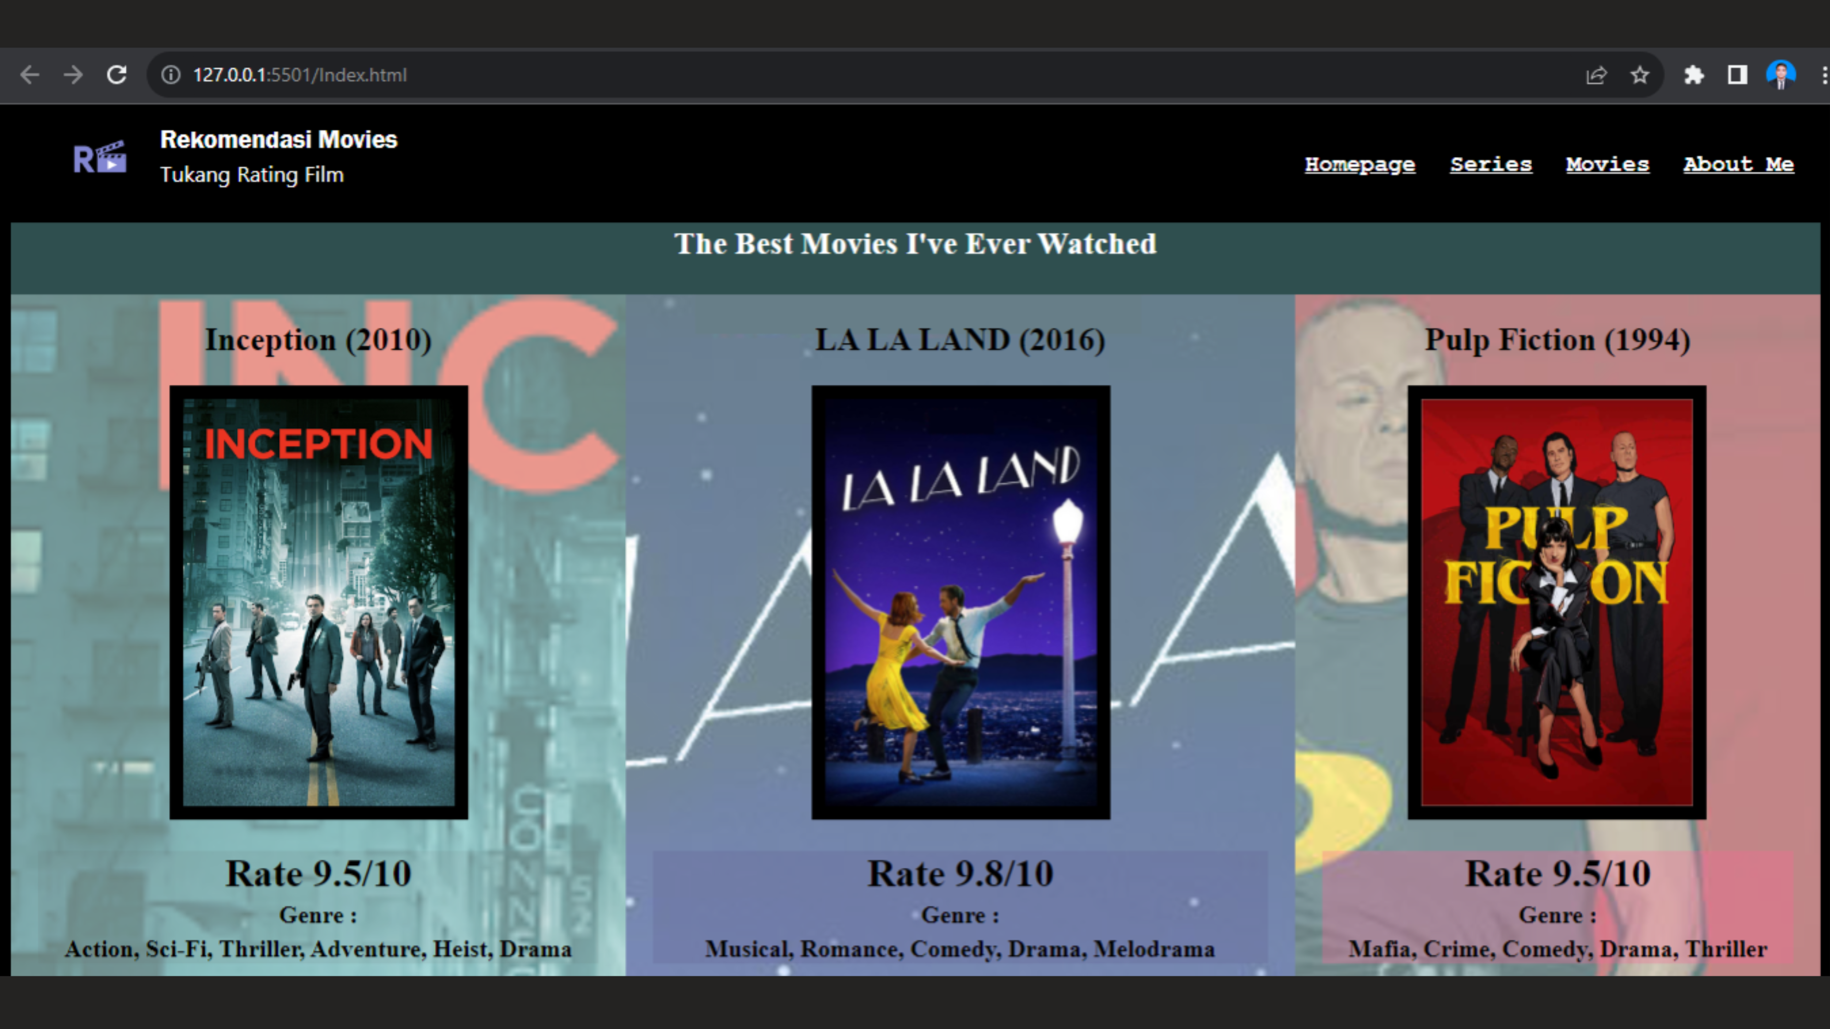
Task: Share this page icon
Action: pos(1596,75)
